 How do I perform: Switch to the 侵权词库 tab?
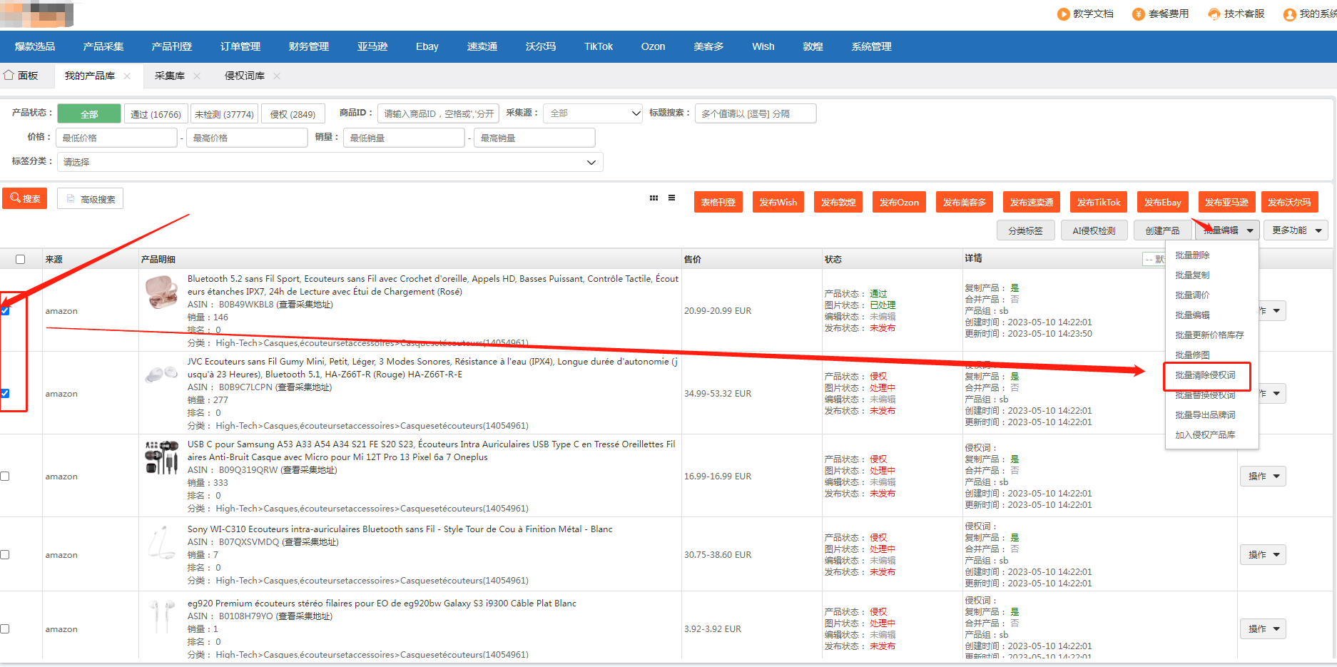pyautogui.click(x=245, y=76)
